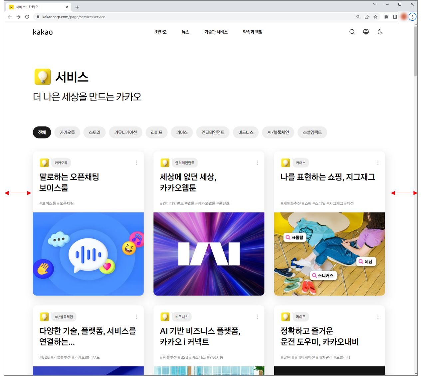Viewport: 422px width, 376px height.
Task: Click #보이스룸 #오픈채팅 hashtags text
Action: [57, 203]
